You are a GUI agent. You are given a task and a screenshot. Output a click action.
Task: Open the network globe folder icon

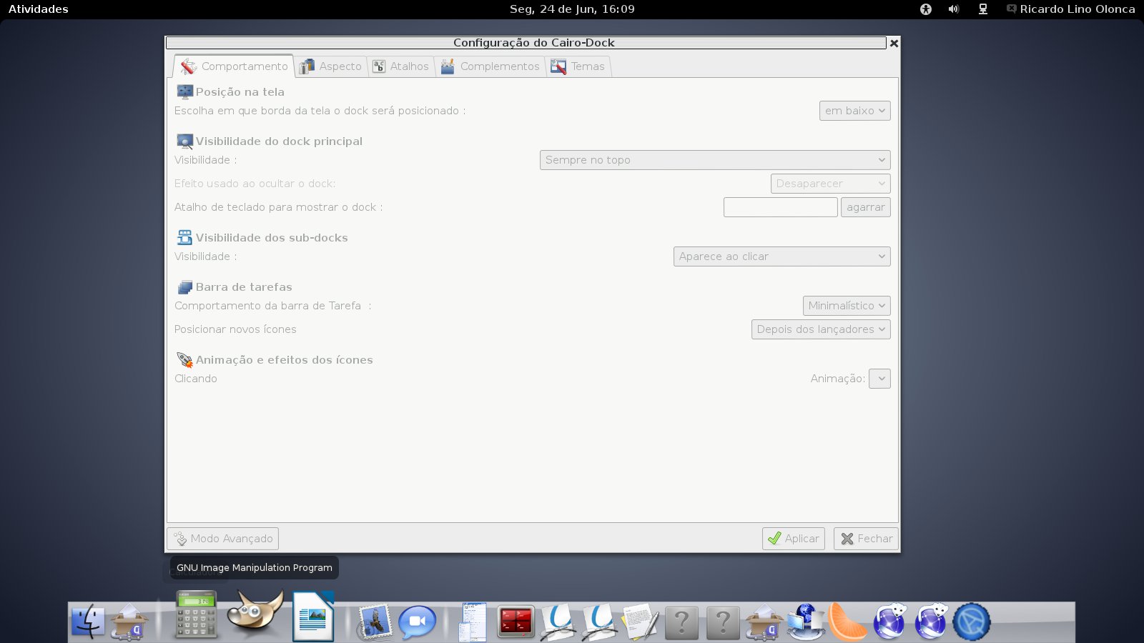(x=806, y=622)
